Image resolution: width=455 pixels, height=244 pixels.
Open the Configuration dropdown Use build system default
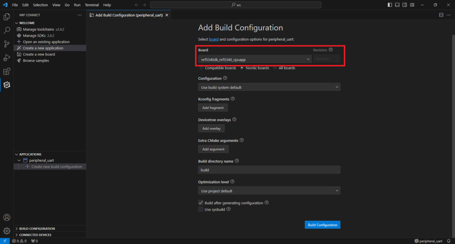tap(269, 87)
